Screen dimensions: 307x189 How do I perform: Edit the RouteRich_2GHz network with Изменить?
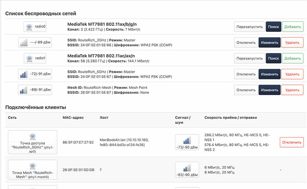pos(270,43)
